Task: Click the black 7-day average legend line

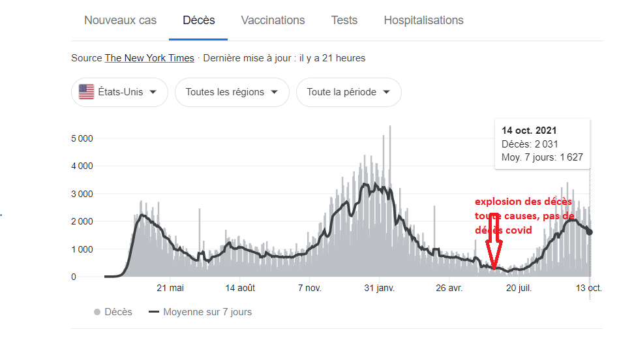Action: coord(154,312)
